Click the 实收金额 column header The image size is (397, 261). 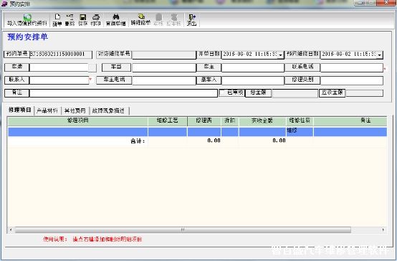click(262, 121)
